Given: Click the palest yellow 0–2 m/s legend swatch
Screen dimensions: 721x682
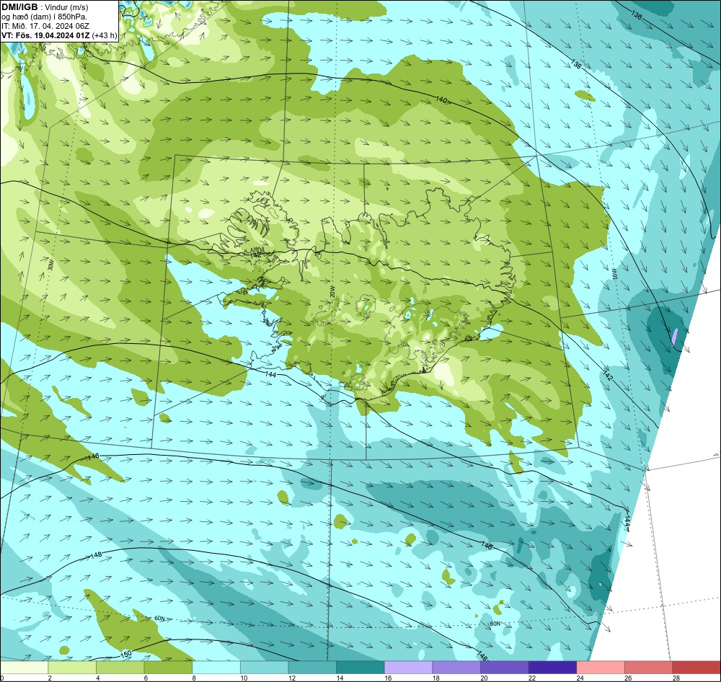Looking at the screenshot, I should tap(24, 668).
